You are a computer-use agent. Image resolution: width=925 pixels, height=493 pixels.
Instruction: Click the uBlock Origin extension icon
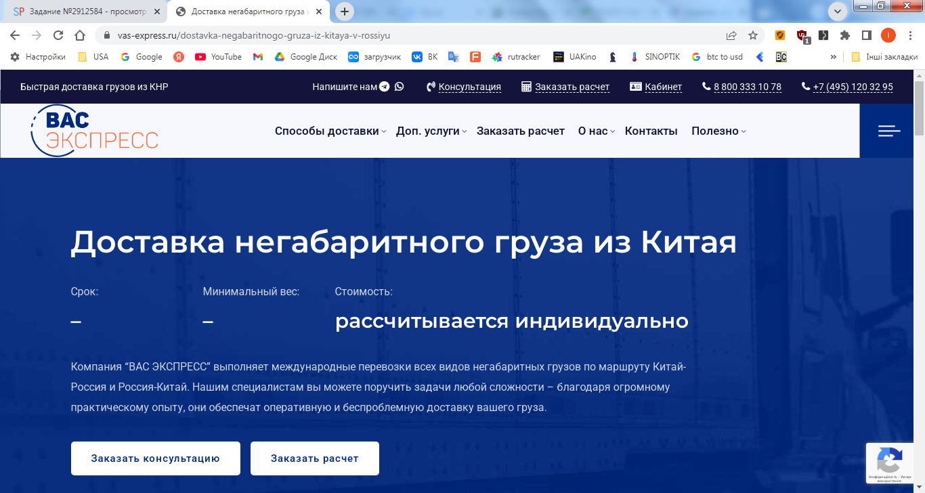pos(802,36)
